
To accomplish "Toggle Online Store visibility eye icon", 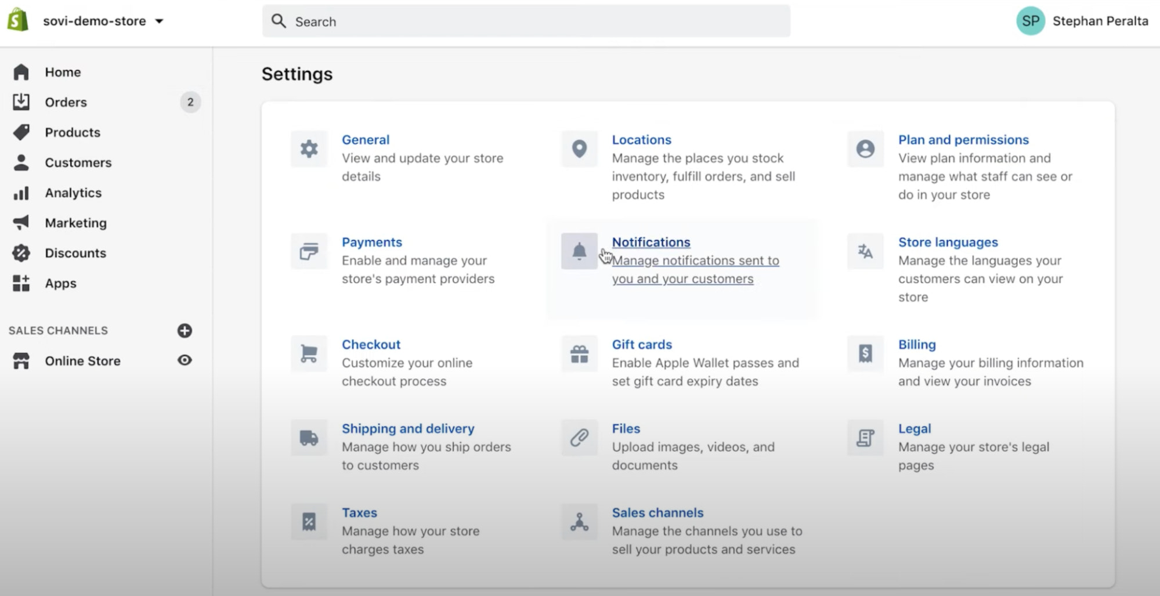I will click(185, 360).
